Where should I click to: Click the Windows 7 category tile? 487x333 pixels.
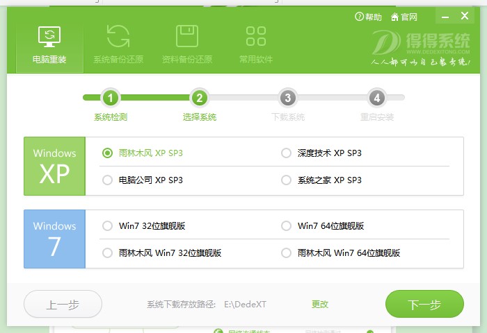pos(55,239)
